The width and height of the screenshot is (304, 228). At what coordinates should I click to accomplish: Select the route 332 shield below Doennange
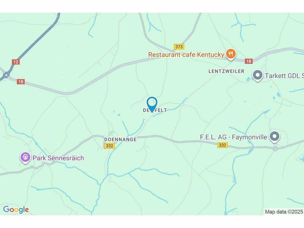pos(109,145)
